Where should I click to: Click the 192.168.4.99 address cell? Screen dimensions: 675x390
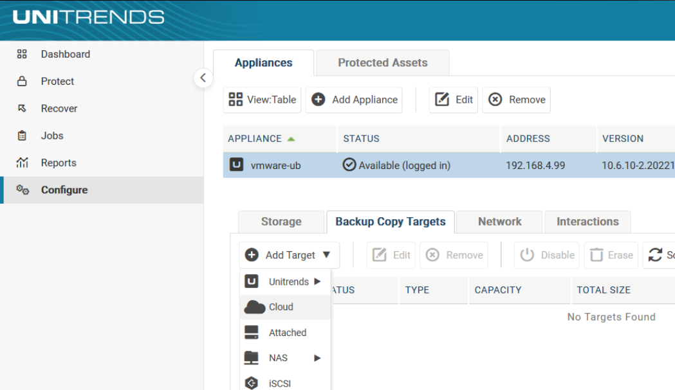[x=535, y=166]
